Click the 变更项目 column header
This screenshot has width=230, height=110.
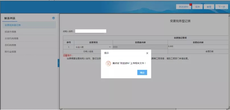[93, 42]
